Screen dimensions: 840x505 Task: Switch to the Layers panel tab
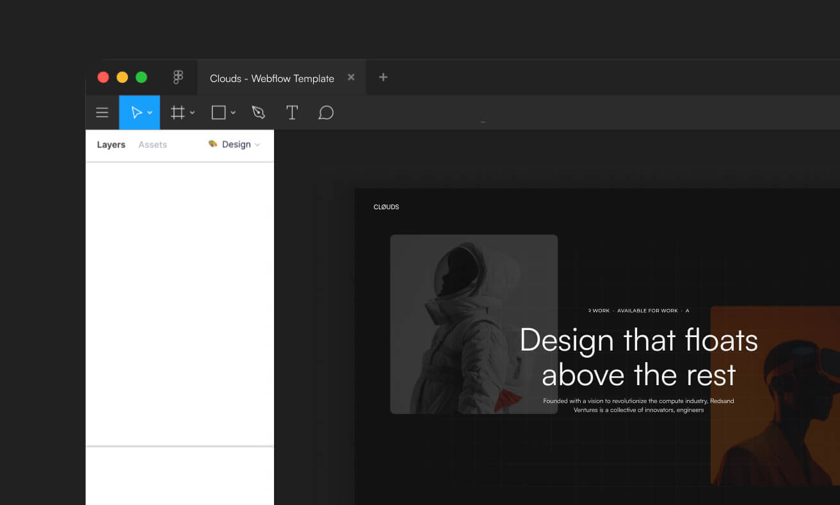click(111, 145)
